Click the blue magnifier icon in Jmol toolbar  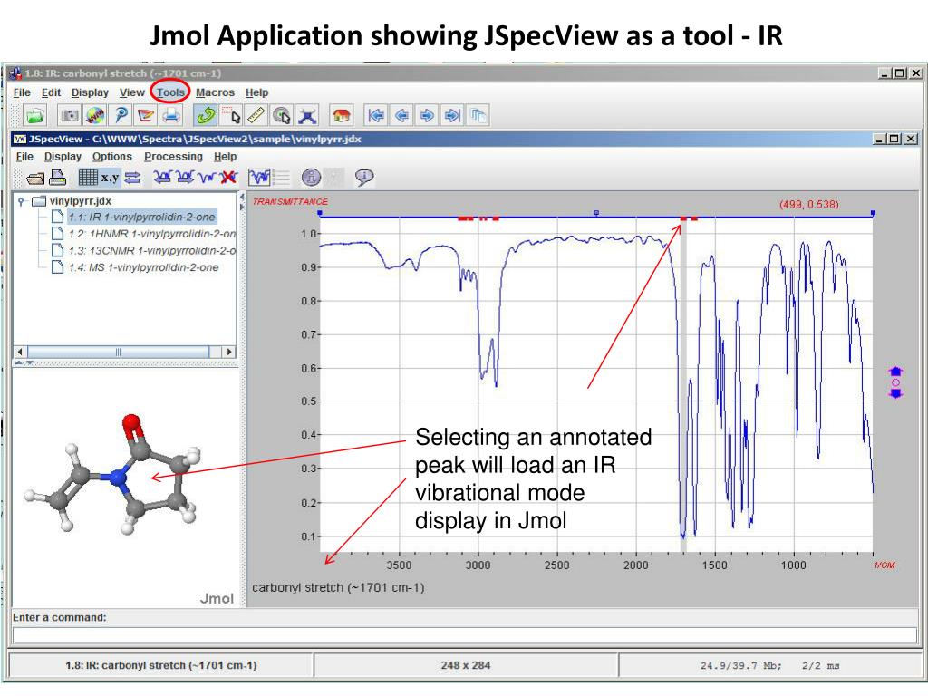121,115
